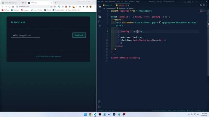
Task: Click the components breadcrumb in editor
Action: tap(111, 8)
